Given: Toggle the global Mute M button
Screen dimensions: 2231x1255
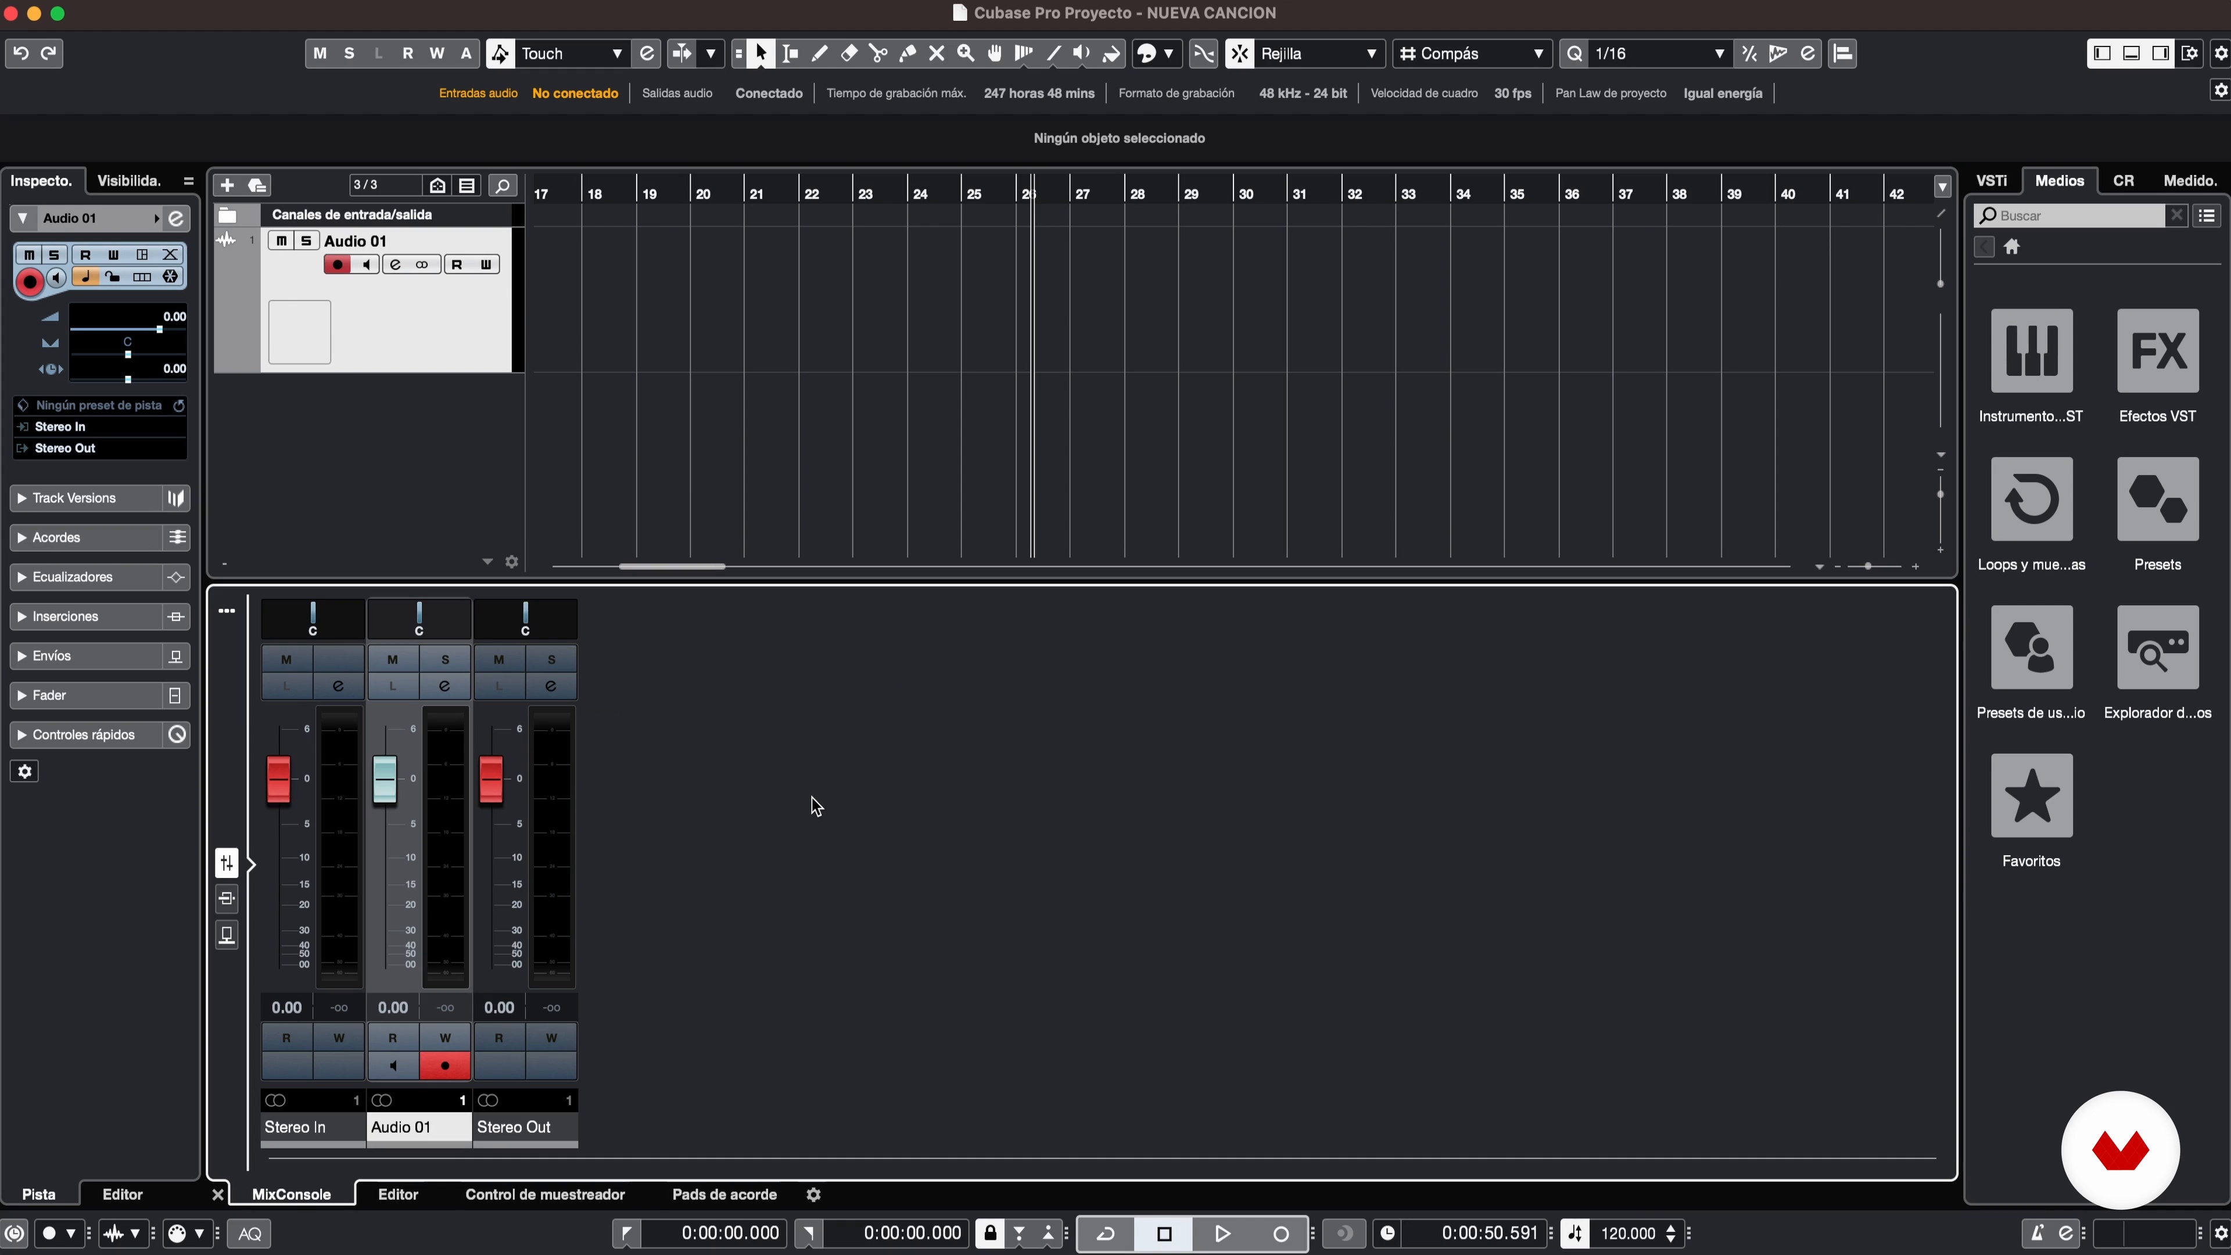Looking at the screenshot, I should [x=320, y=53].
